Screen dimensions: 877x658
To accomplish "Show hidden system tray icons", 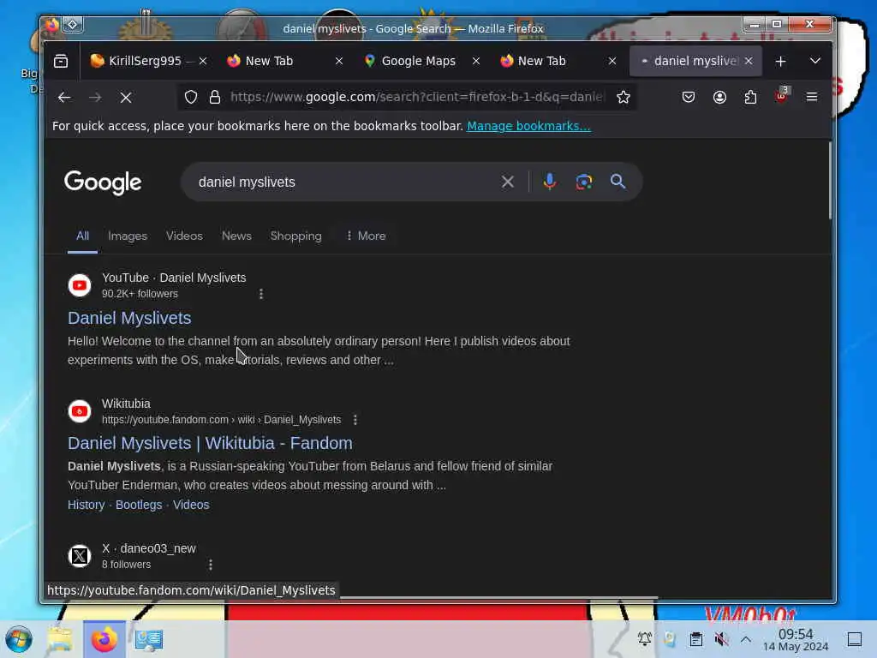I will click(x=746, y=639).
